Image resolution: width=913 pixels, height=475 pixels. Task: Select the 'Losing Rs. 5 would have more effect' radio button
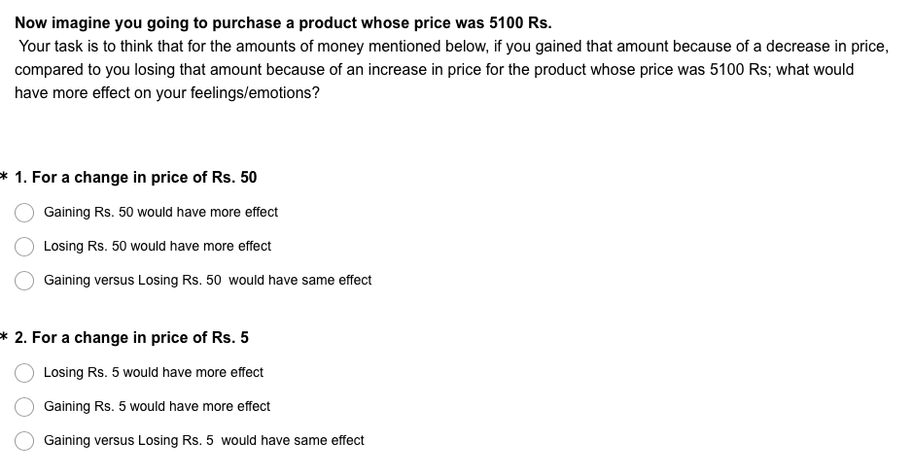[x=24, y=373]
